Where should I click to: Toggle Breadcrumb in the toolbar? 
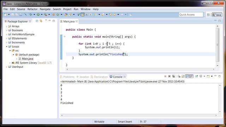(x=78, y=14)
